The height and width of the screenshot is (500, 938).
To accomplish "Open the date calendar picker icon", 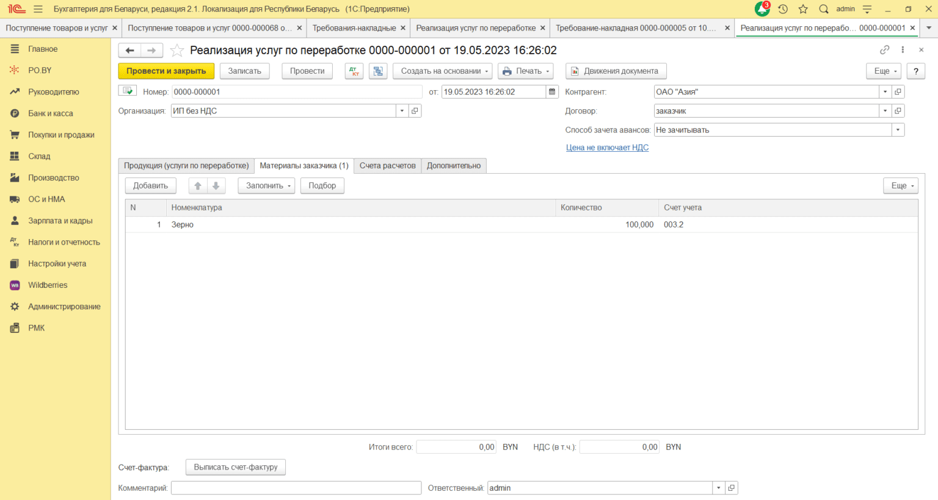I will pos(552,92).
